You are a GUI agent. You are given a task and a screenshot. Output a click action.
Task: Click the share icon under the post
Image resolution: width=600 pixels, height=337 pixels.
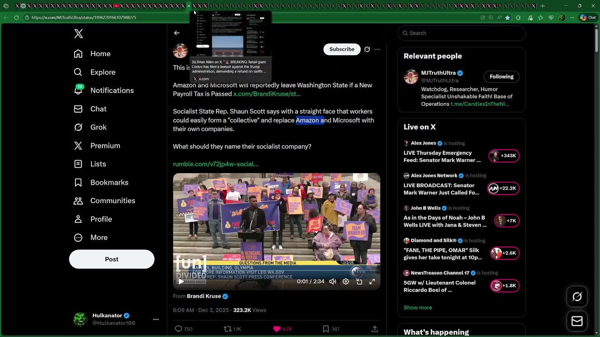coord(375,329)
